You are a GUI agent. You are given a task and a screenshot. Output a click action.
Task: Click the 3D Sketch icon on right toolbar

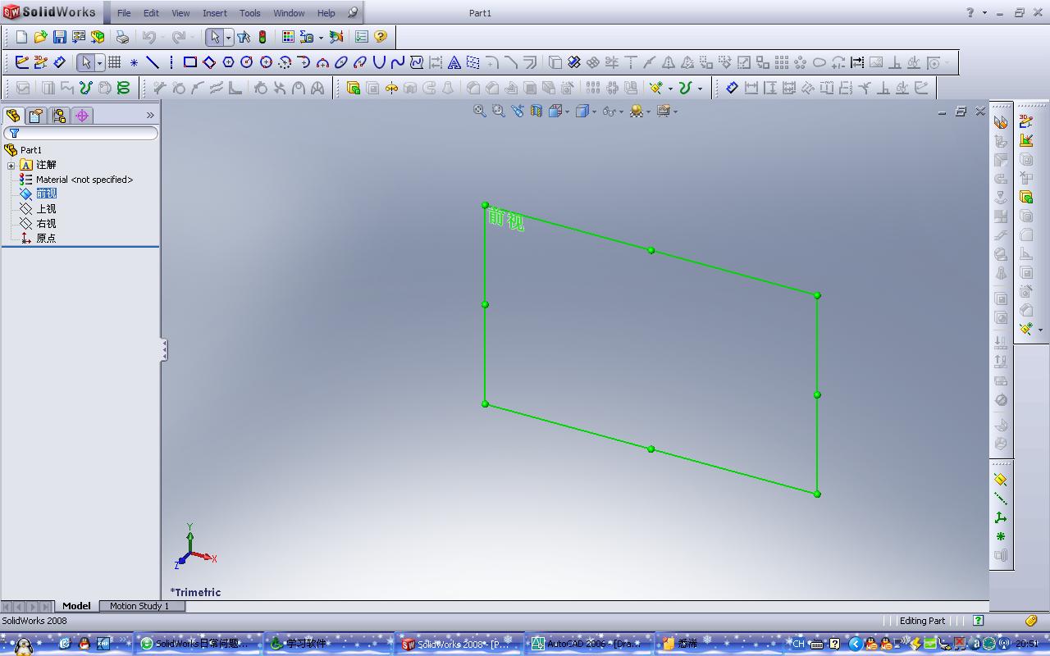tap(1025, 121)
